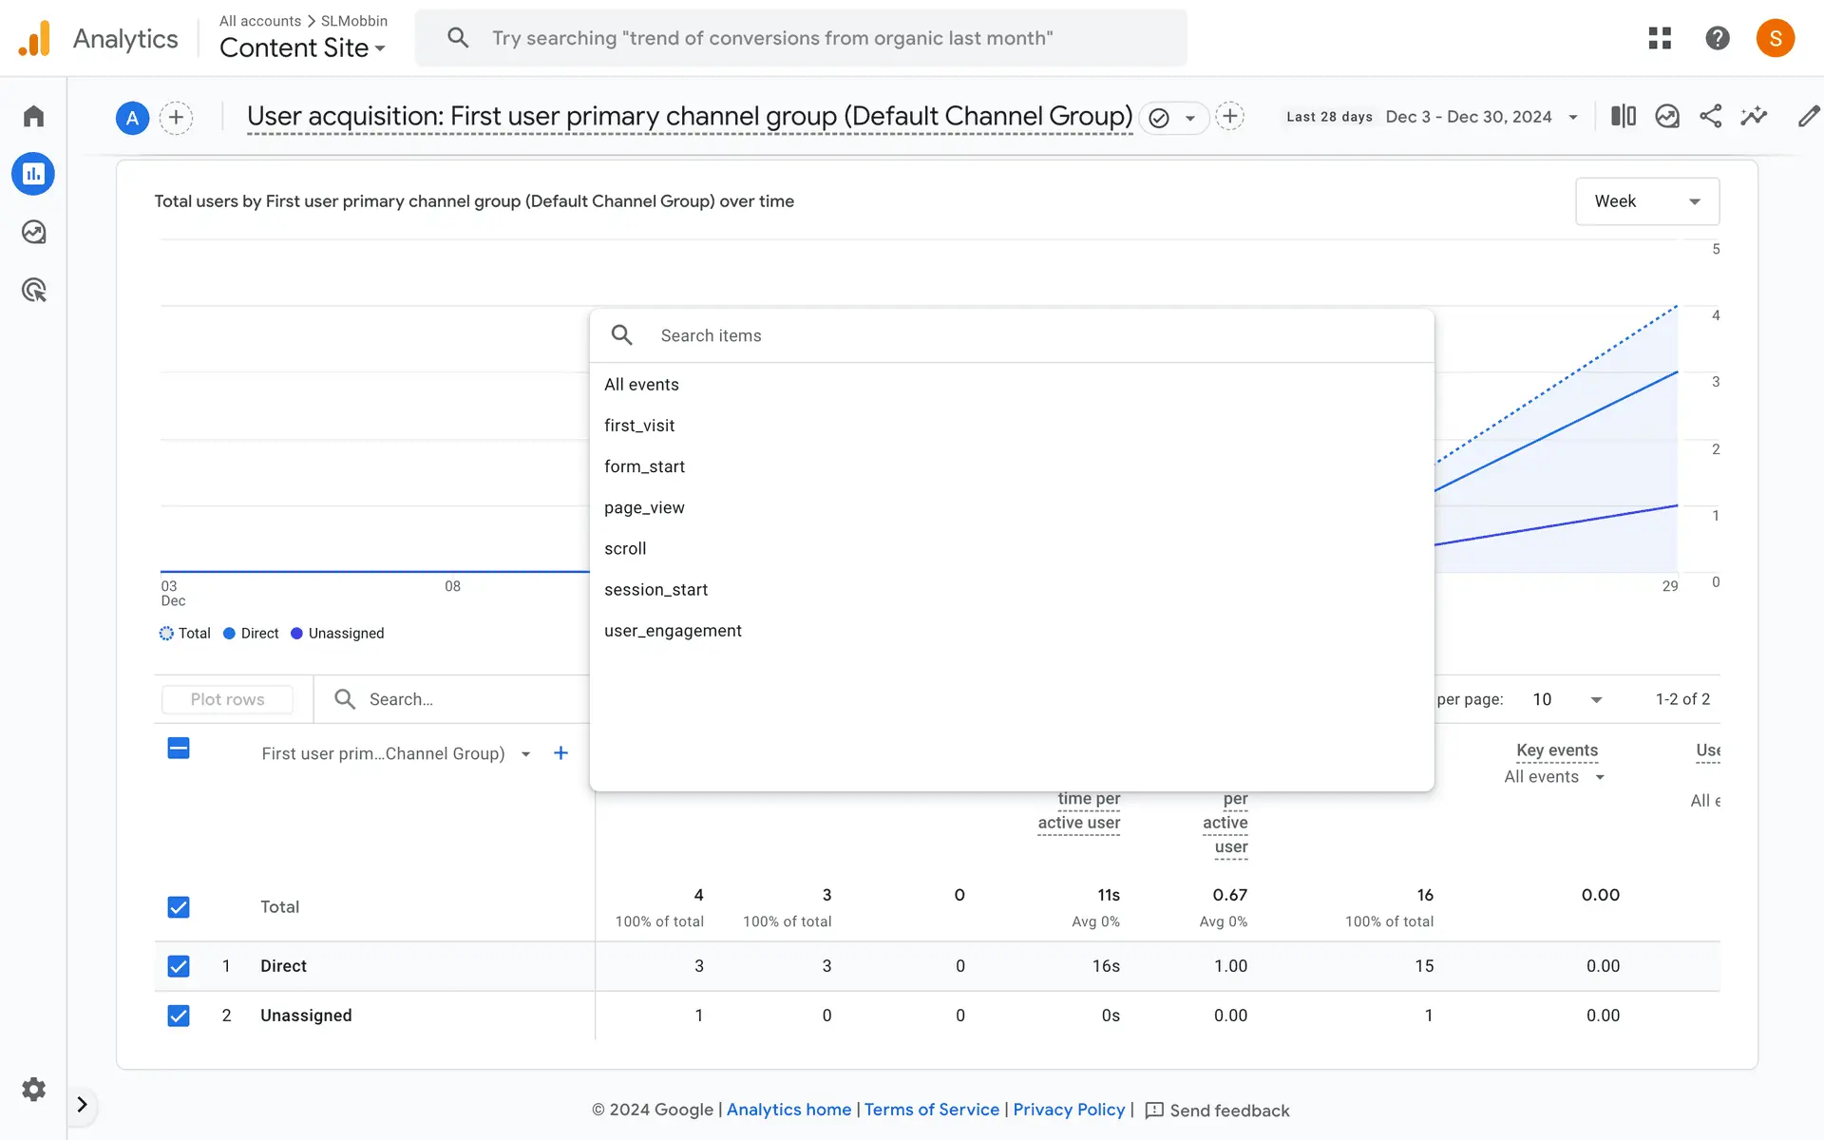The image size is (1824, 1140).
Task: Open the Insights sparkline icon
Action: 1754,116
